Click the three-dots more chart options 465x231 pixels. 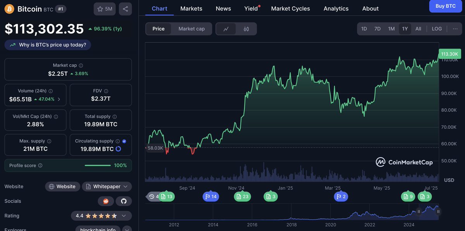click(x=455, y=29)
